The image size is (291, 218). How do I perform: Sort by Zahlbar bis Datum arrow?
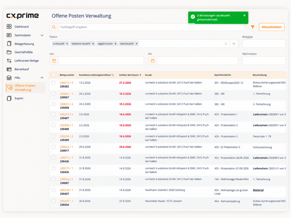pyautogui.click(x=140, y=75)
